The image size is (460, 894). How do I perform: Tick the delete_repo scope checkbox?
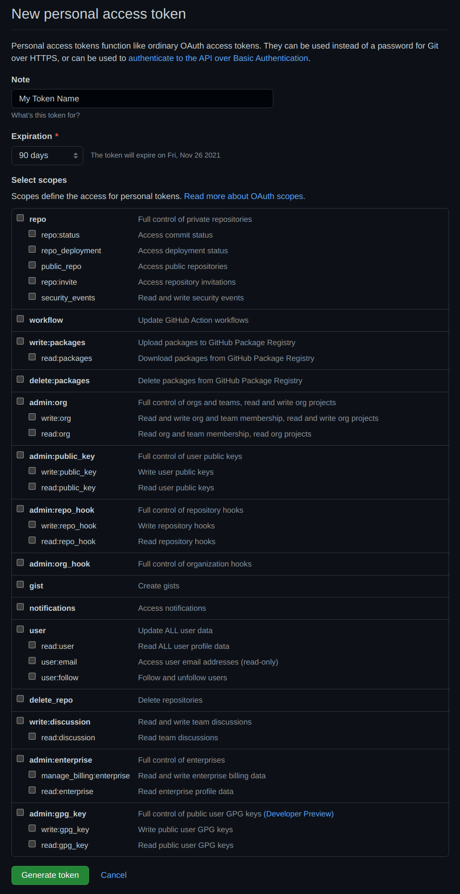tap(20, 699)
